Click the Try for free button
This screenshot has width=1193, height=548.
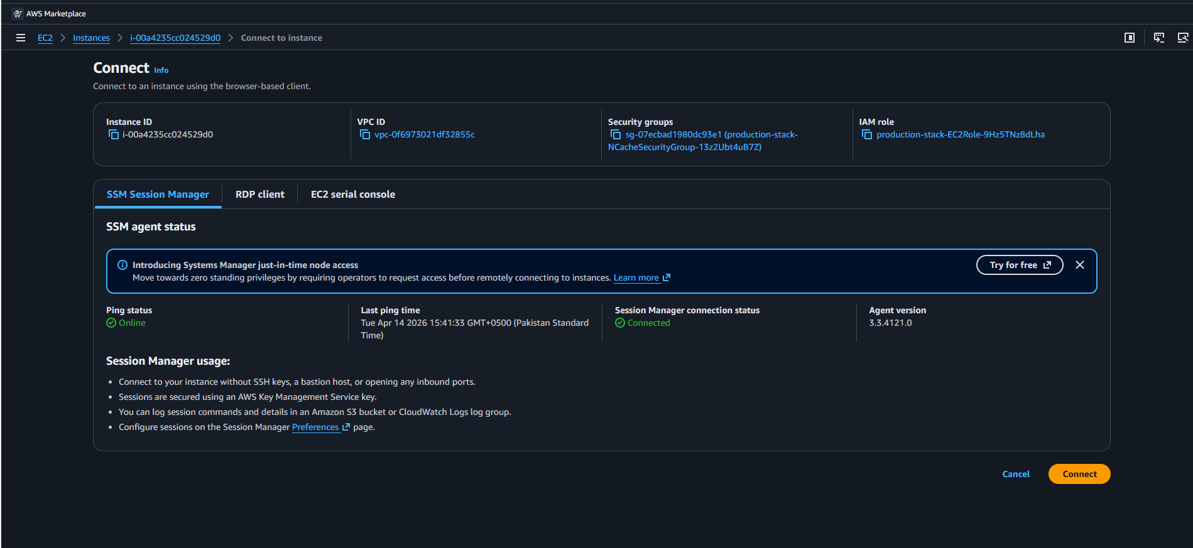[x=1020, y=265]
